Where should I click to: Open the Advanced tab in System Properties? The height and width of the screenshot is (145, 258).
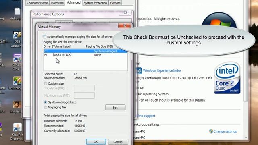(73, 3)
